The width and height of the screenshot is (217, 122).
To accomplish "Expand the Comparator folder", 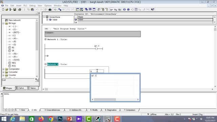I will coord(3,69).
